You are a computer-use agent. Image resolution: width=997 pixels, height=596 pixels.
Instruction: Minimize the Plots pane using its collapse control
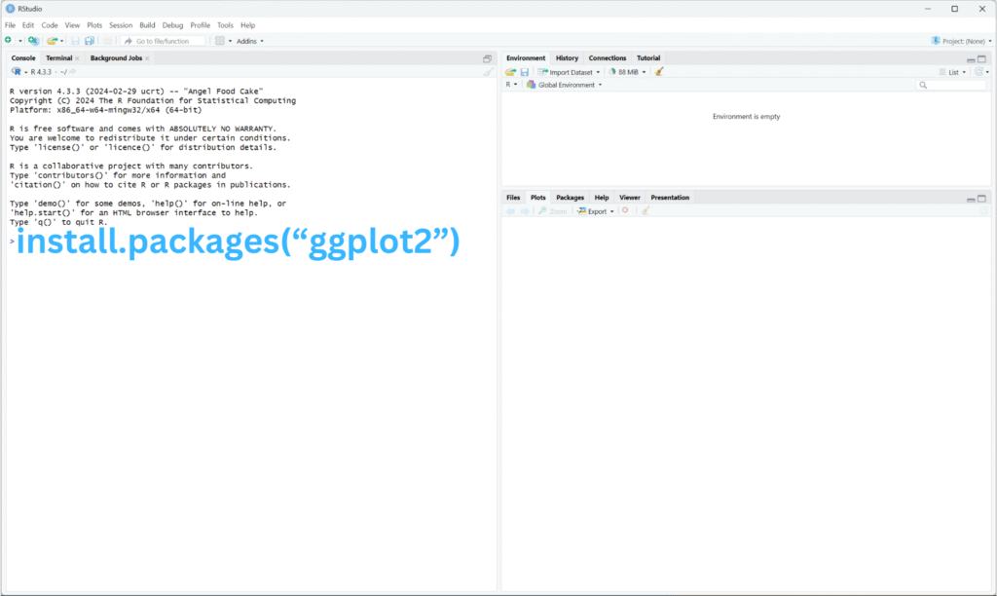(970, 198)
